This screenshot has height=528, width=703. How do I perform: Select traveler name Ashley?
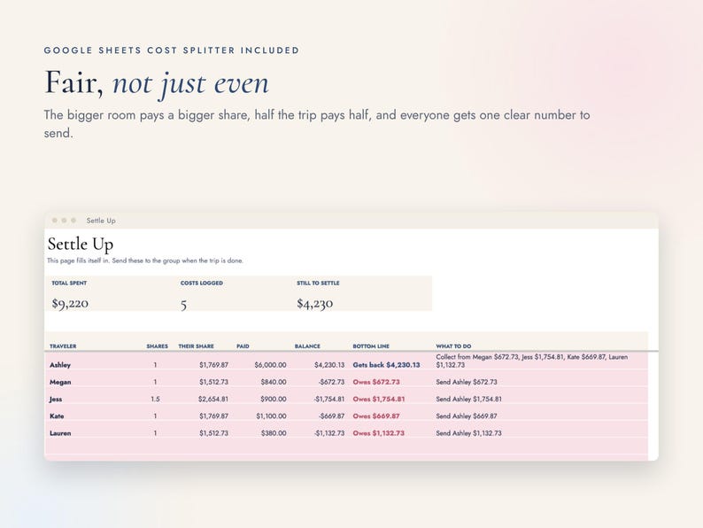60,365
